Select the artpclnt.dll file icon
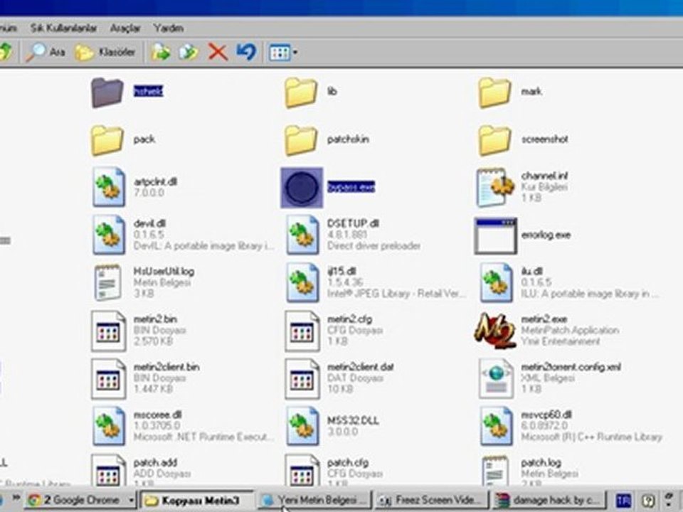The height and width of the screenshot is (512, 683). click(x=108, y=187)
